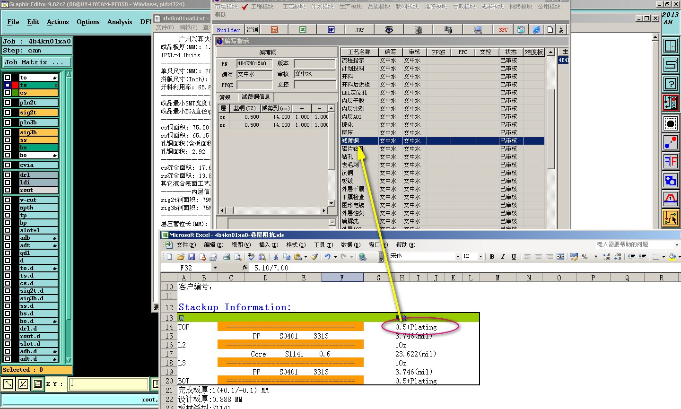Click the Excel formula bar showing 5.10/7.00
This screenshot has height=409, width=681.
[x=466, y=268]
